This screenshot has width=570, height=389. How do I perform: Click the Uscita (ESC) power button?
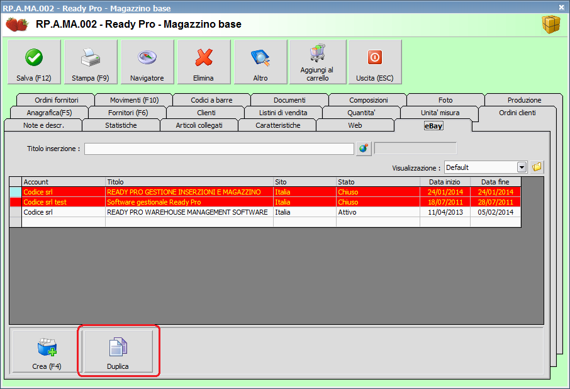(375, 62)
